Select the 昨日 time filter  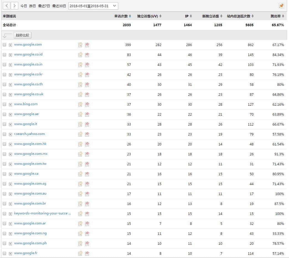(x=33, y=6)
